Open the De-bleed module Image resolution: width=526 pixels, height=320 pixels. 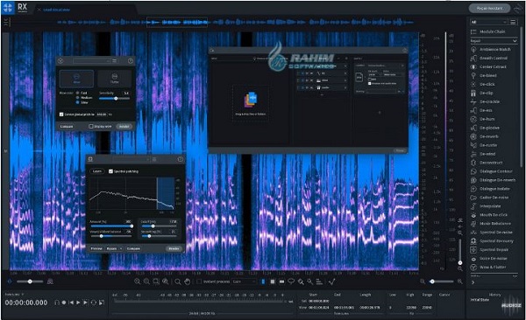point(484,75)
